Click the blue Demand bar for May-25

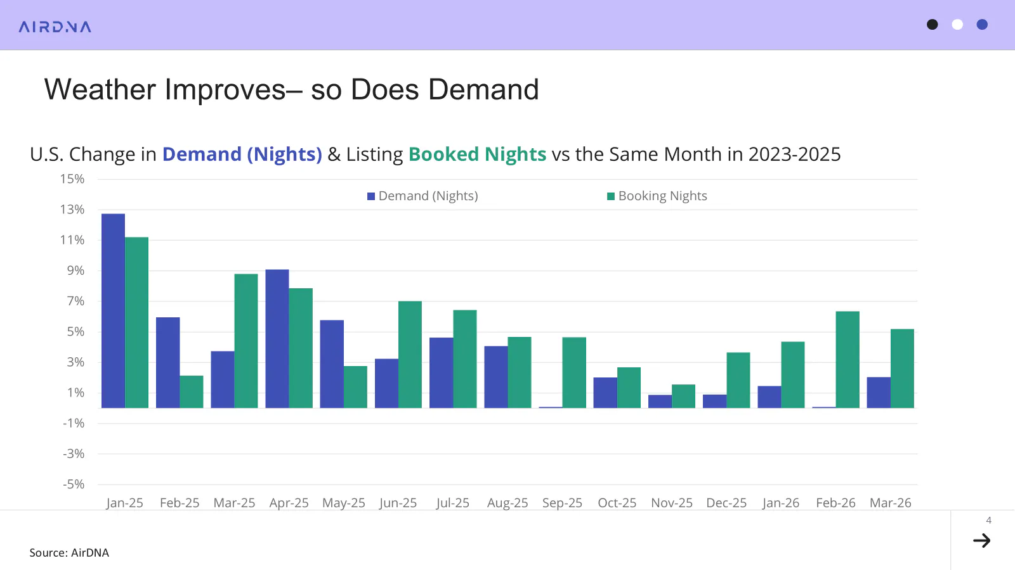pyautogui.click(x=332, y=364)
